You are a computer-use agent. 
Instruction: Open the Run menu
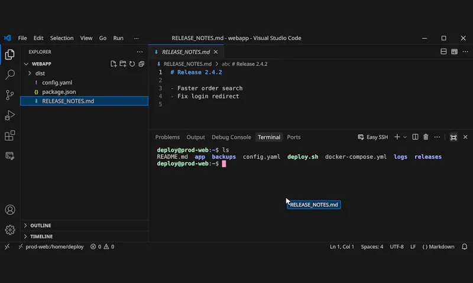(118, 38)
